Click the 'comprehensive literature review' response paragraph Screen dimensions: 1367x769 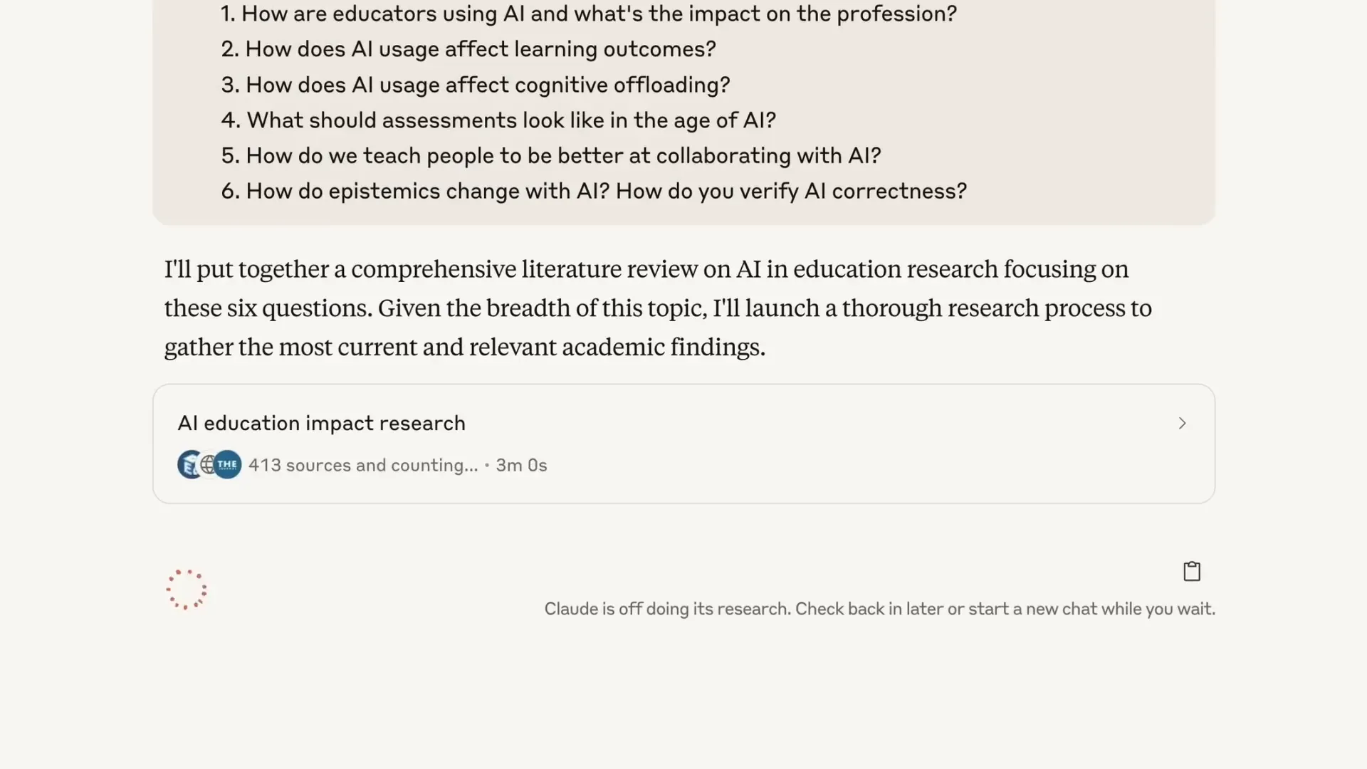(658, 308)
